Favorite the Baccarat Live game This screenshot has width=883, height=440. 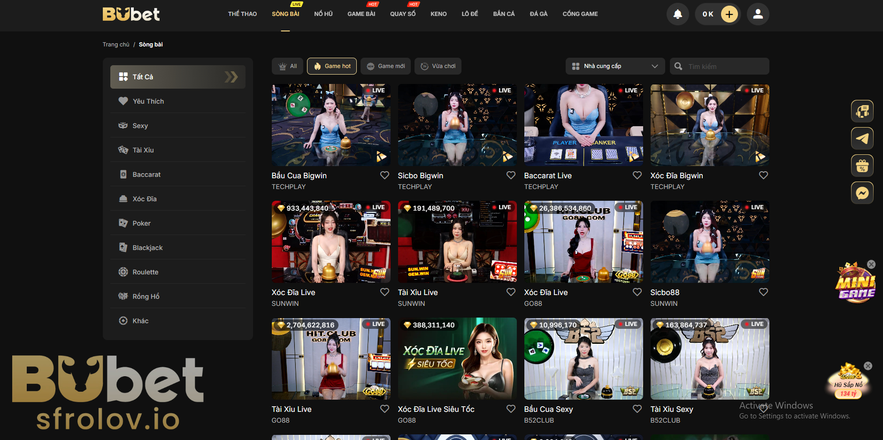pos(637,174)
